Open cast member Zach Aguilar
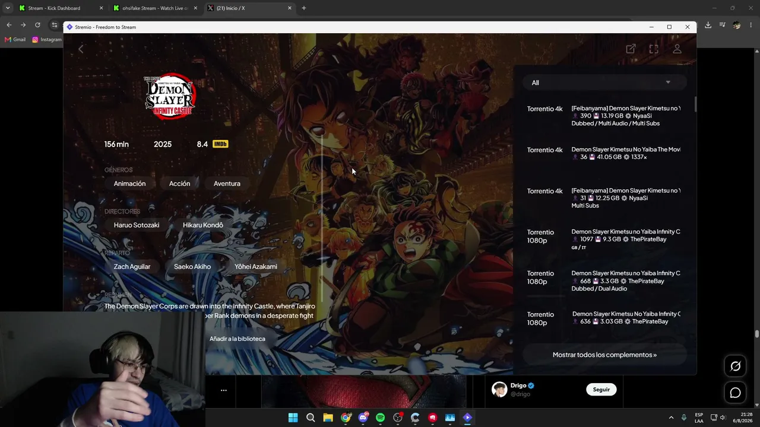760x427 pixels. tap(132, 267)
